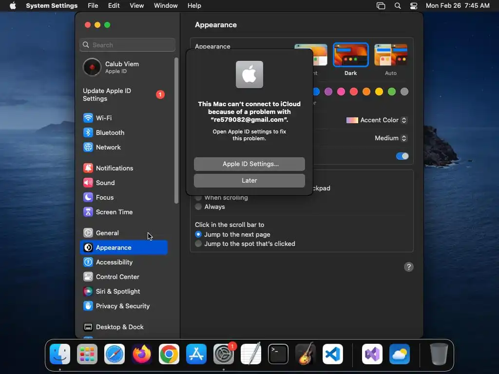Image resolution: width=499 pixels, height=374 pixels.
Task: Choose Jump to the spot that's clicked
Action: tap(198, 243)
